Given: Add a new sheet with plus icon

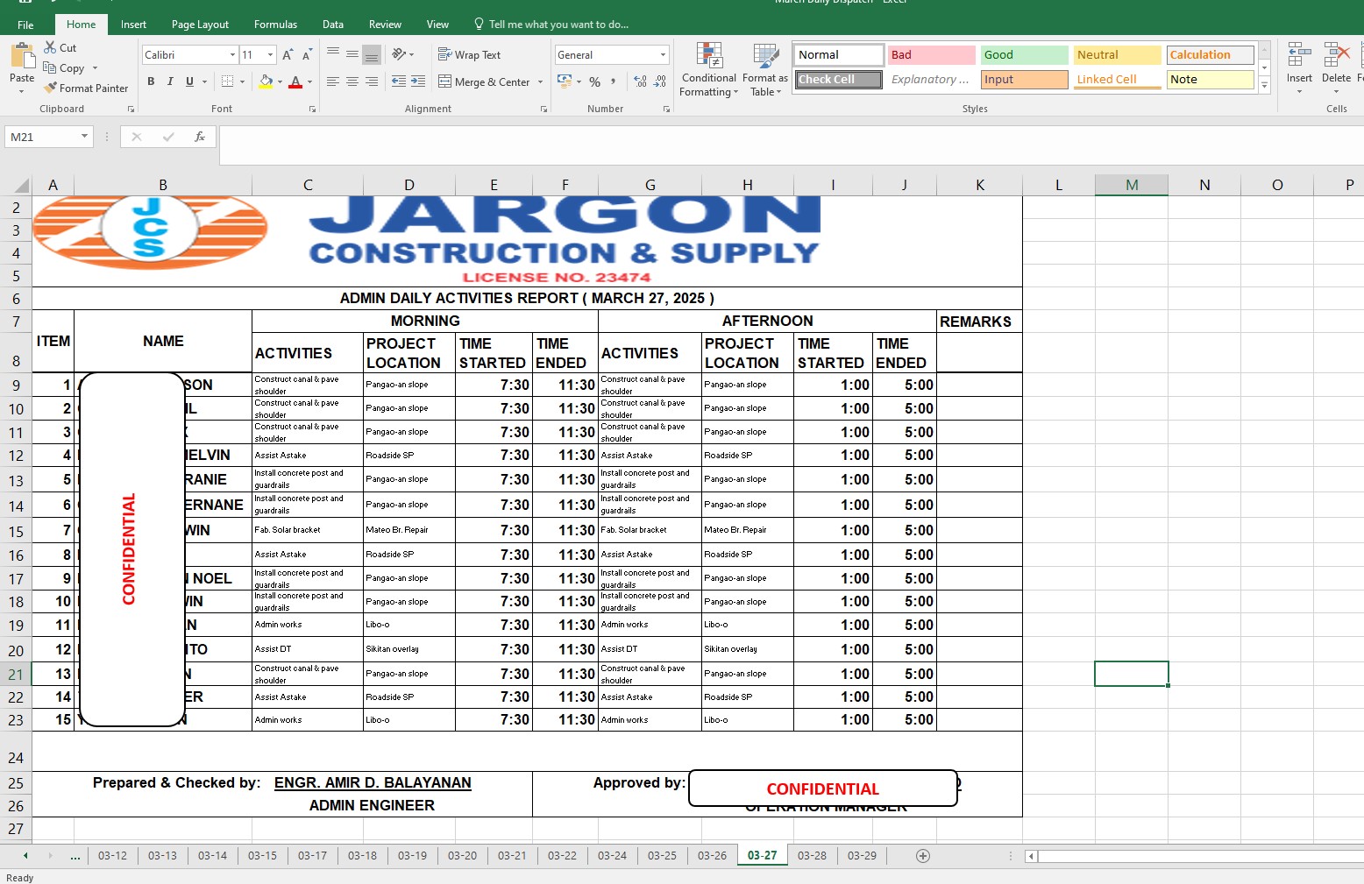Looking at the screenshot, I should pos(923,856).
